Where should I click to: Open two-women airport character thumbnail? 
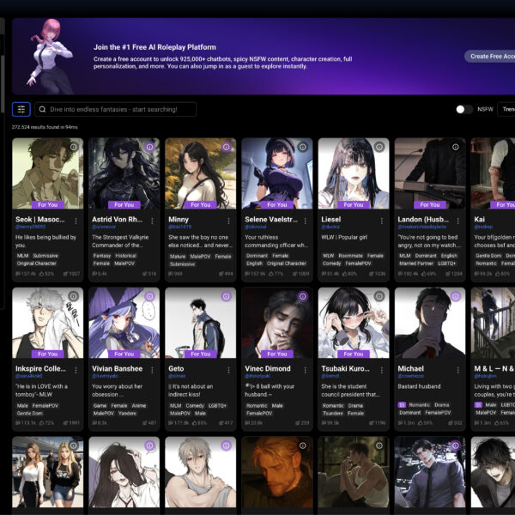point(47,472)
